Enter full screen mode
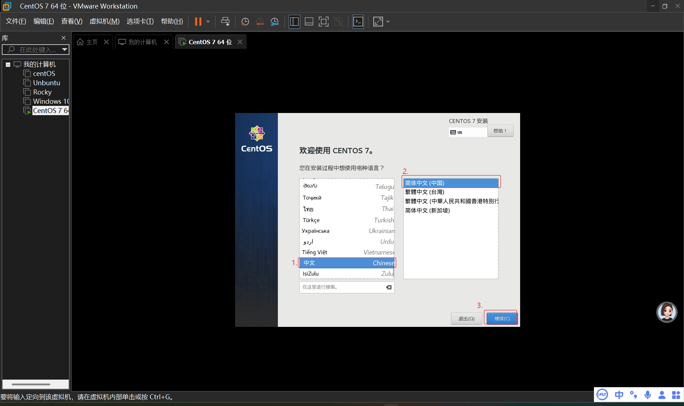 click(323, 22)
